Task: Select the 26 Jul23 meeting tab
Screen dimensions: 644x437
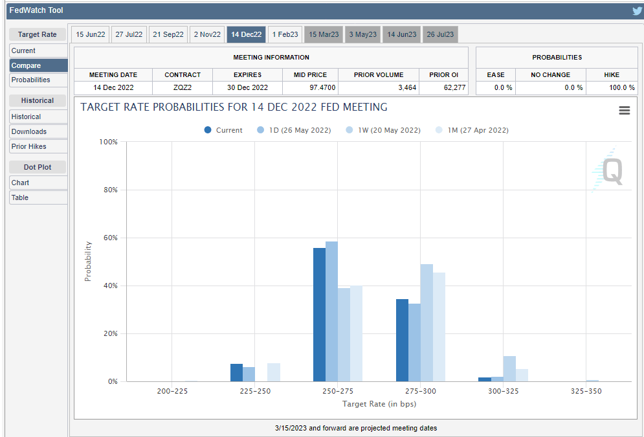Action: (439, 35)
